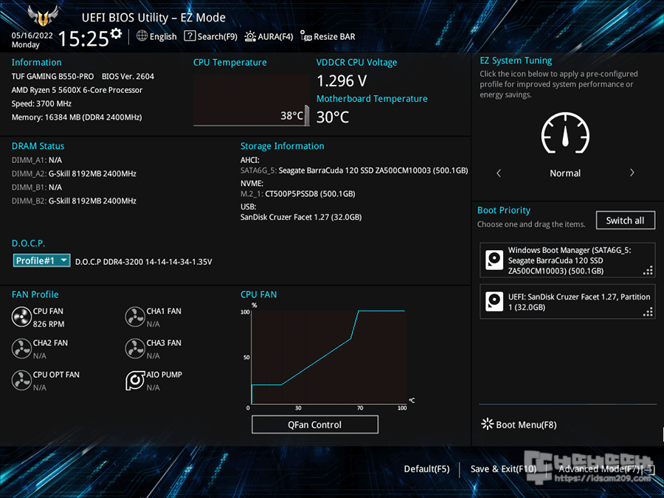This screenshot has height=498, width=664.
Task: Click the EZ System Tuning speedometer gauge
Action: tap(565, 133)
